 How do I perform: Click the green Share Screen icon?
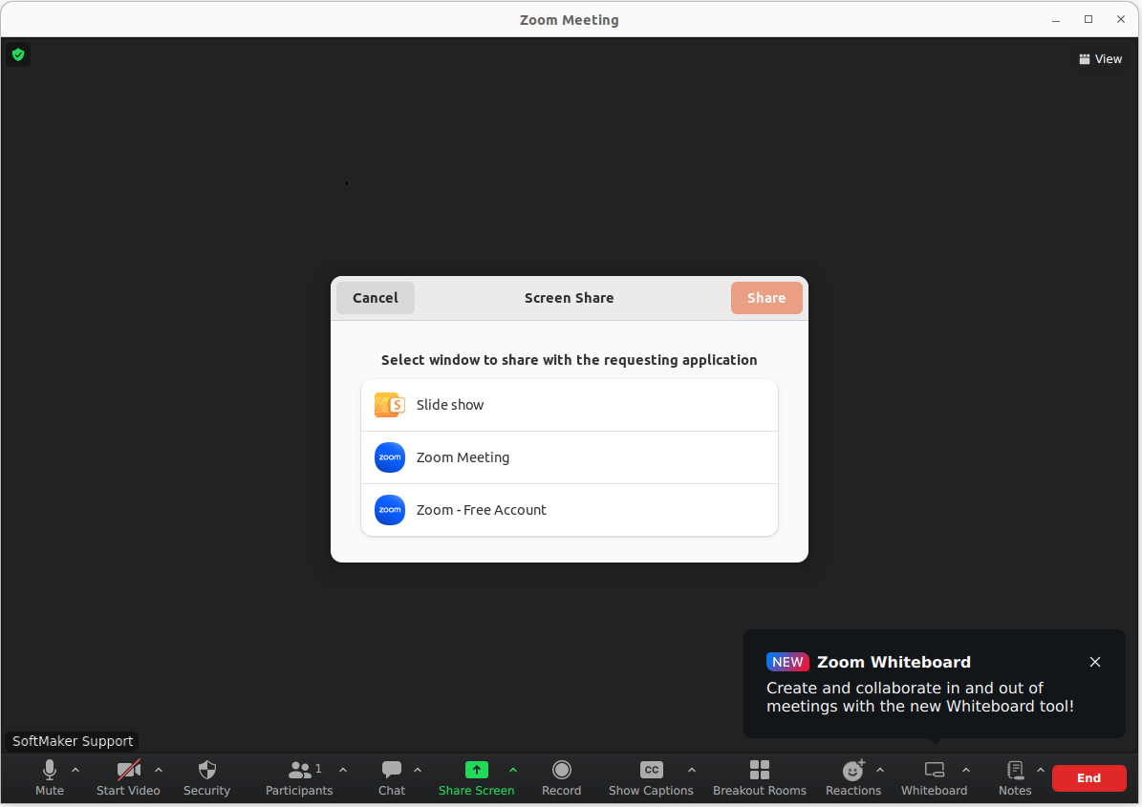476,770
